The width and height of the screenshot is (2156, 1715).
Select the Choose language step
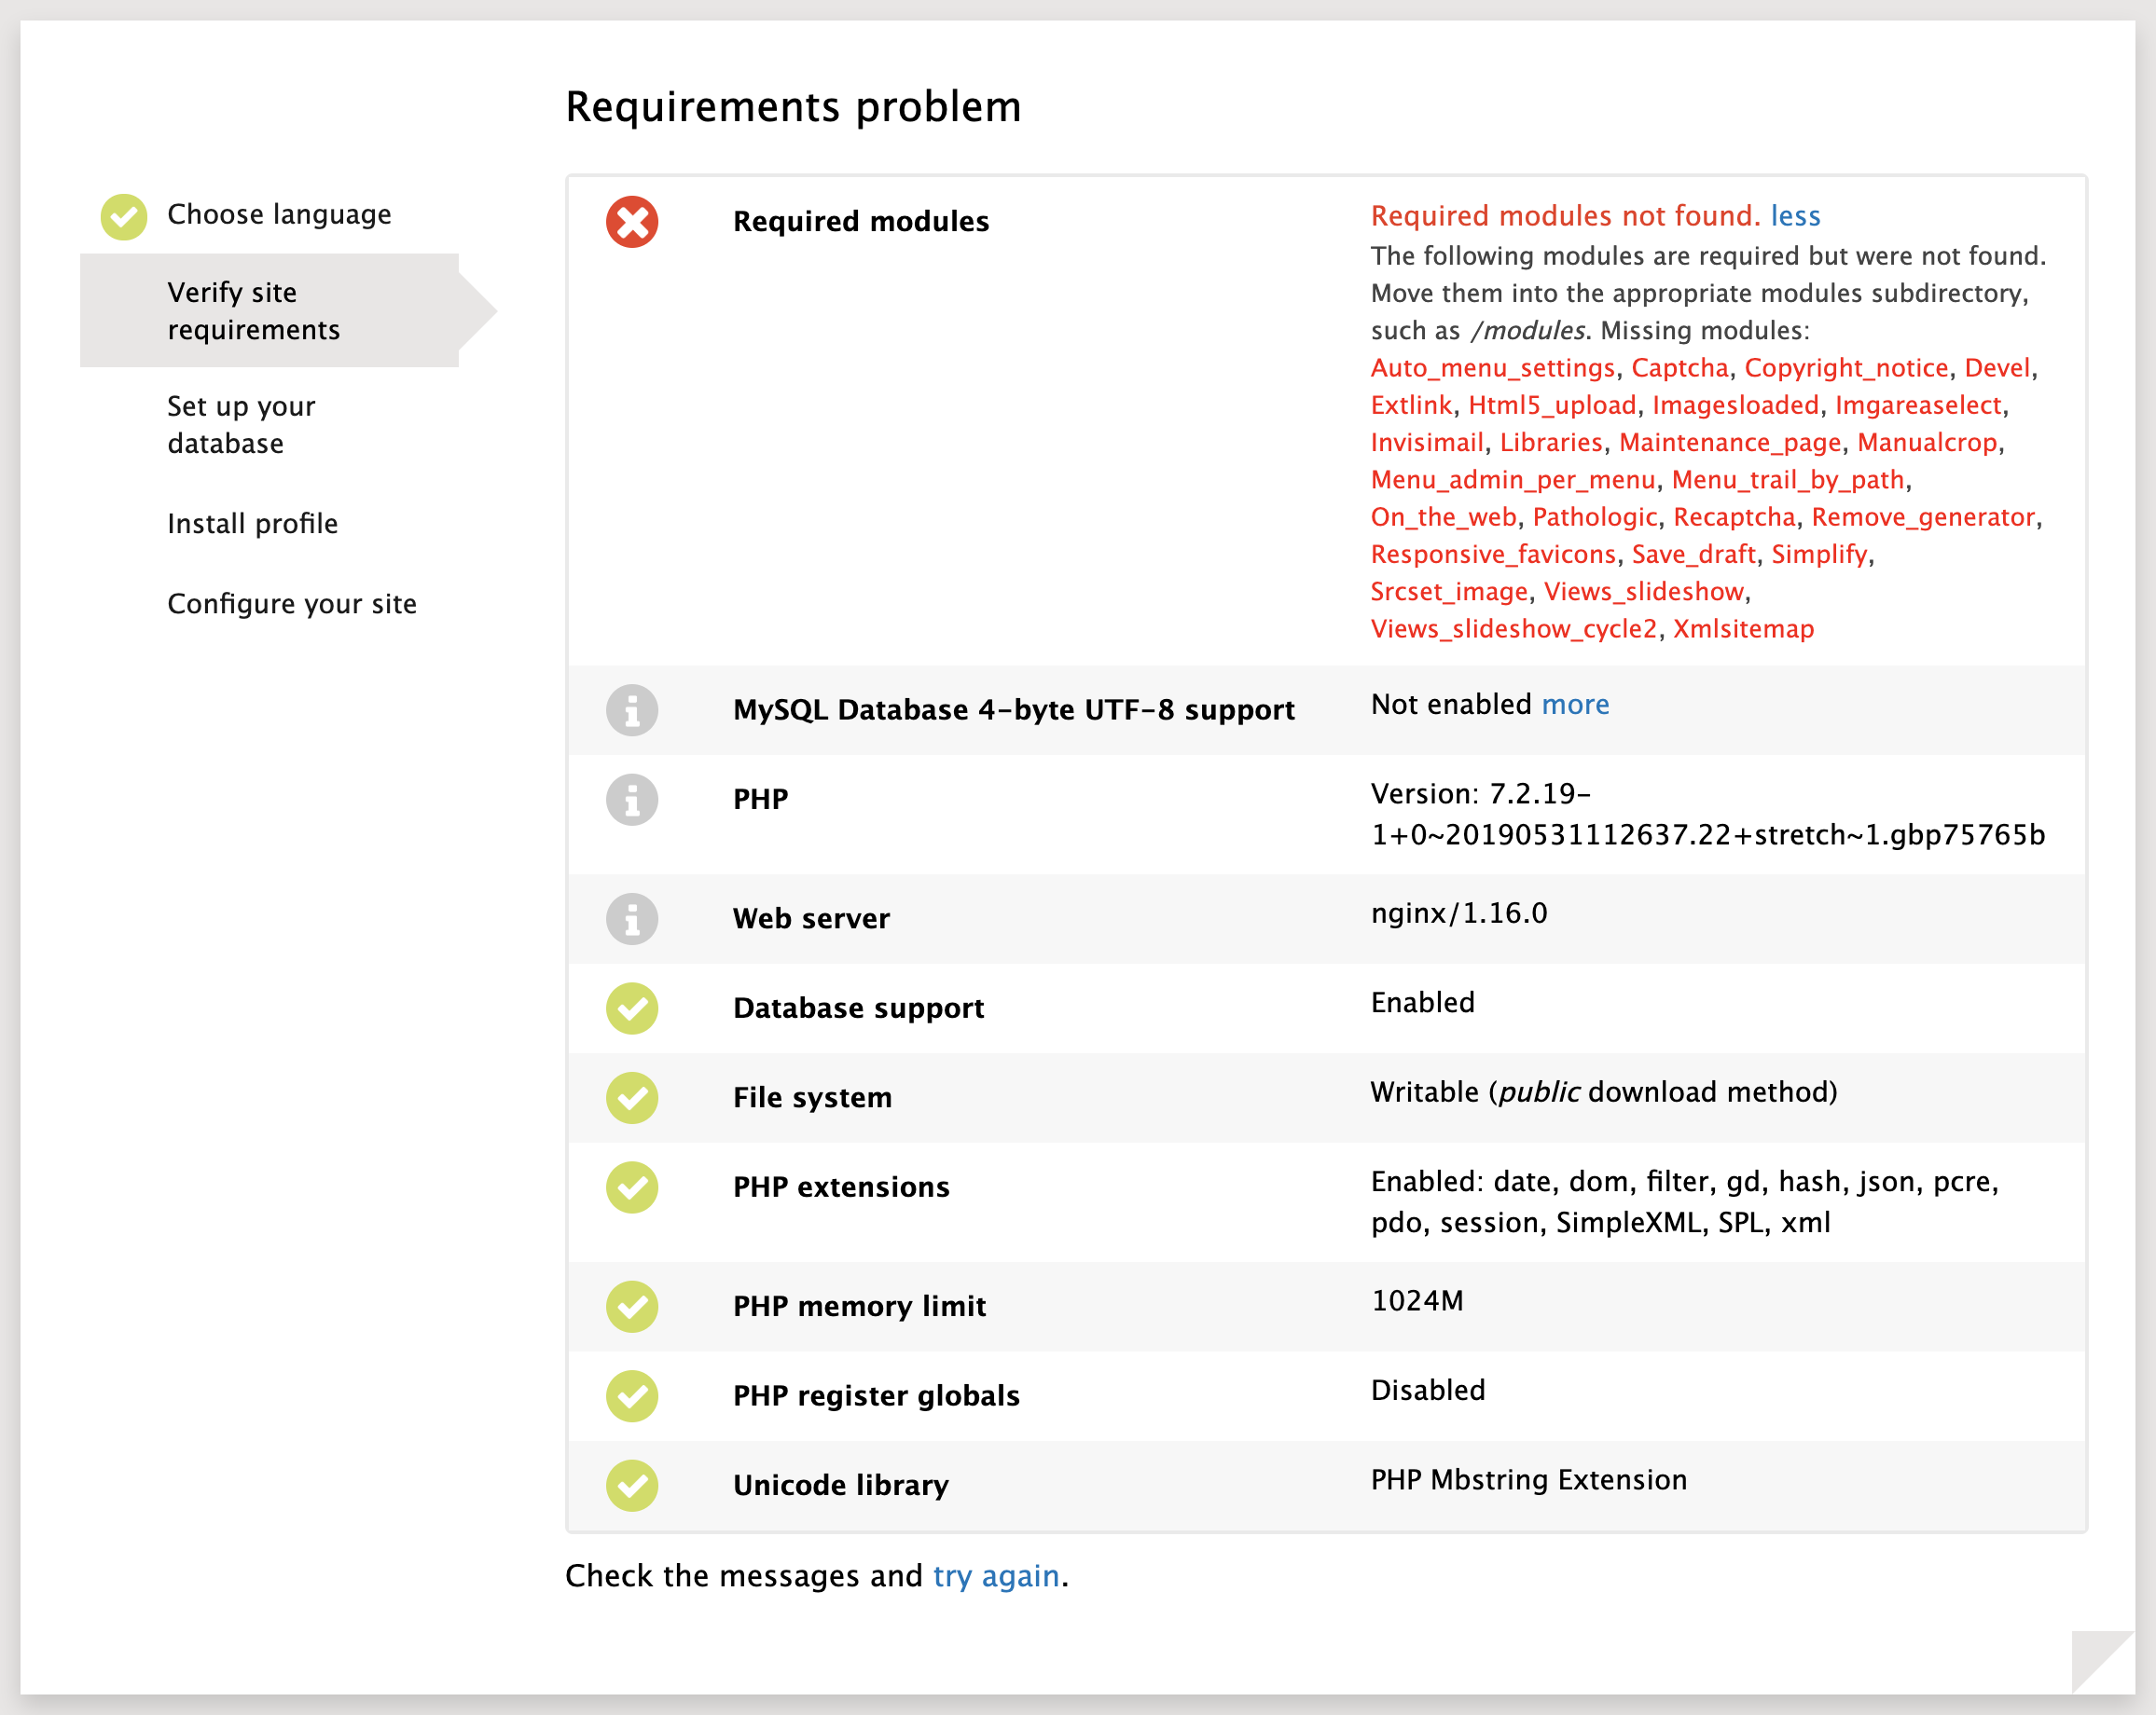(x=279, y=215)
